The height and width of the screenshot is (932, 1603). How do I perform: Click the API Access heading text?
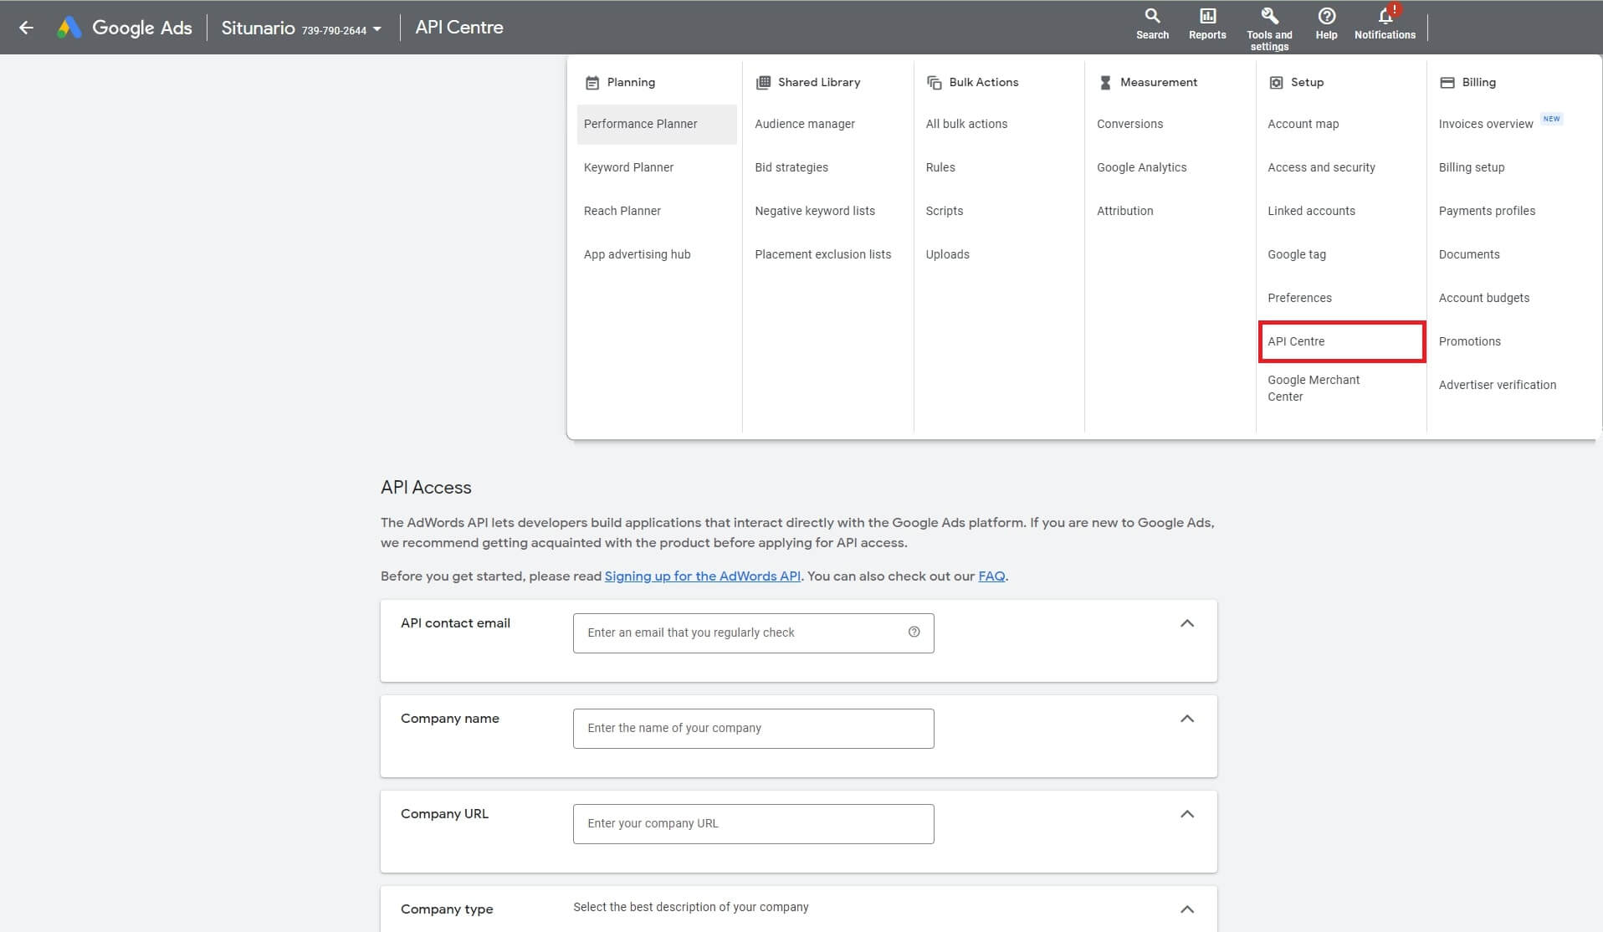(426, 488)
